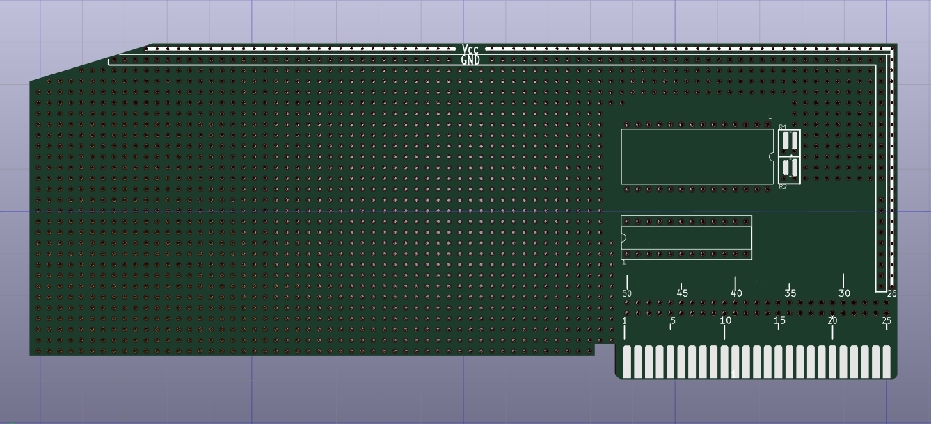Click pin marker labeled 30
Screen dimensions: 931x424
pos(844,293)
